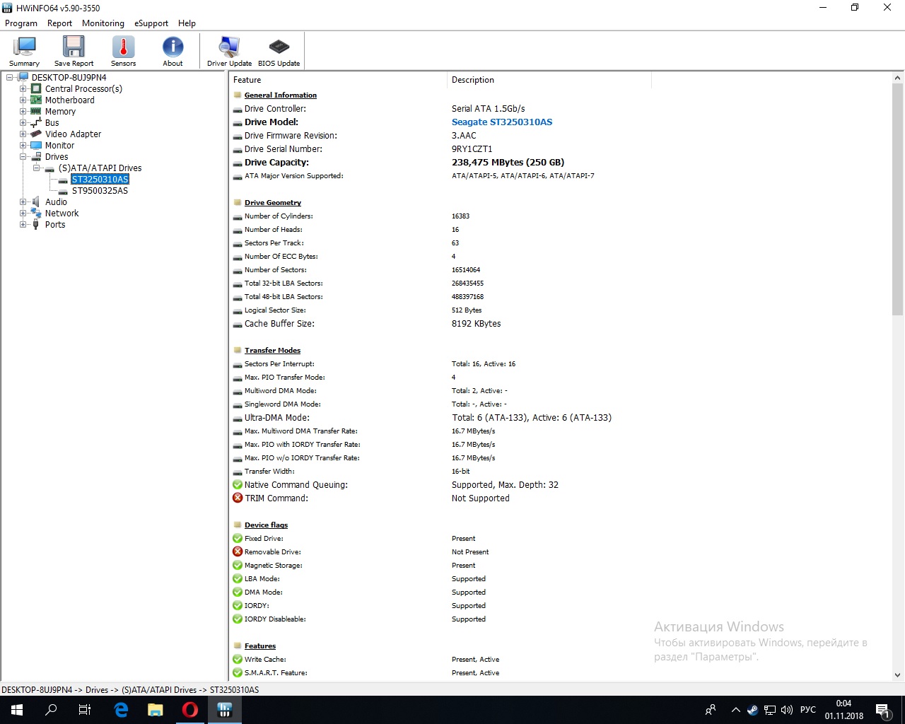Select the ST3250310AS drive in tree

click(100, 180)
